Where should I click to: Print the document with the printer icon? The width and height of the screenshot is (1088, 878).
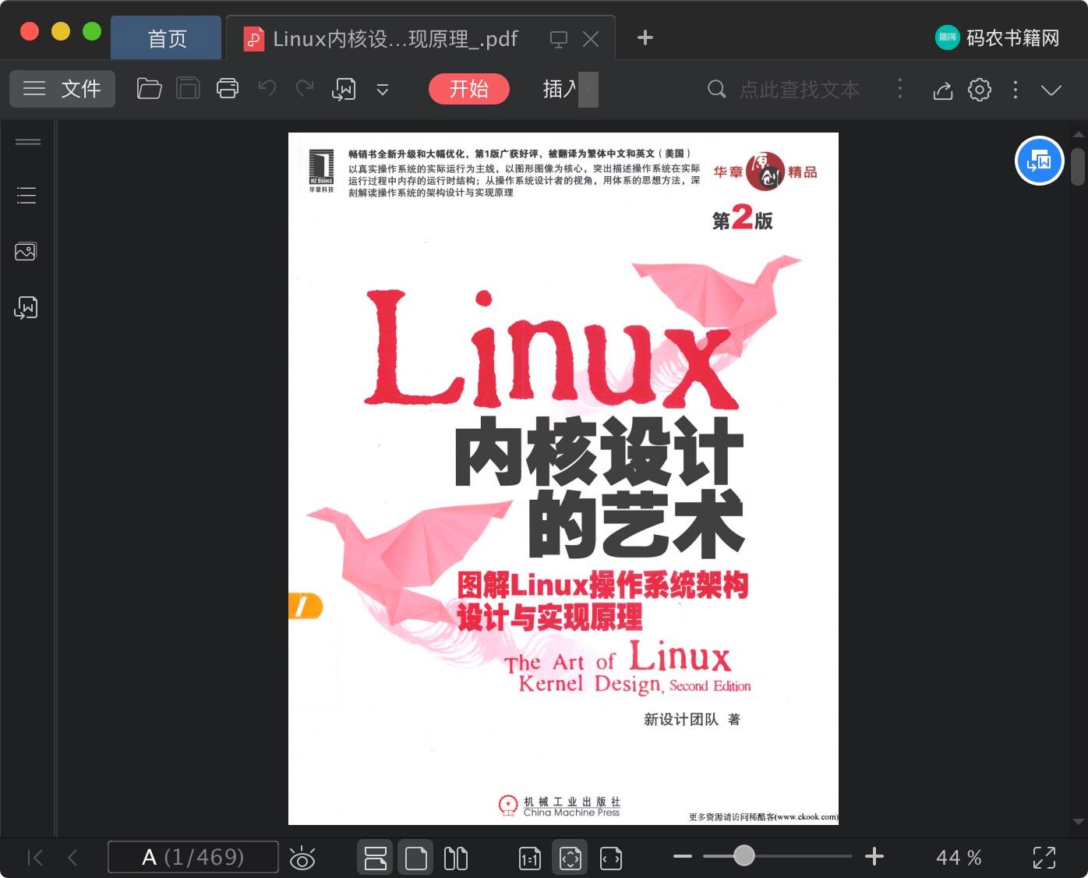pos(228,89)
